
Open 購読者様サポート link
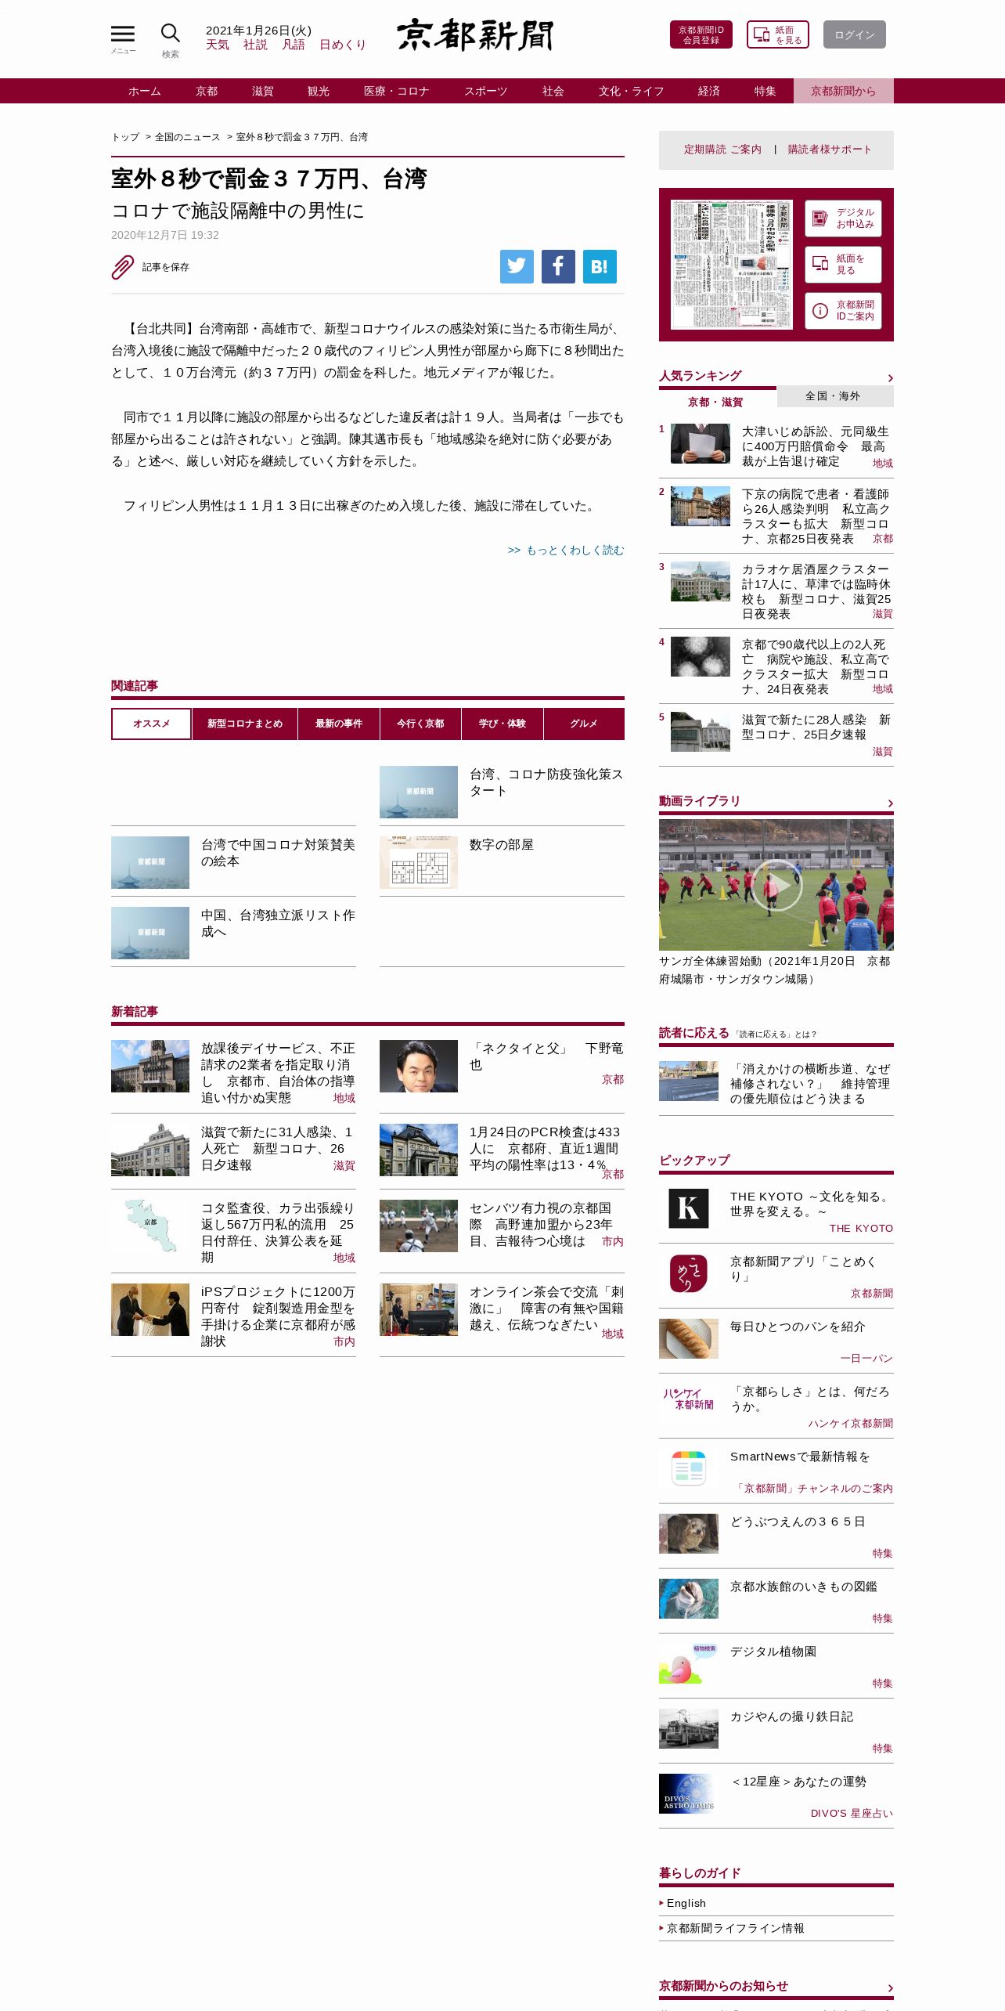tap(830, 150)
